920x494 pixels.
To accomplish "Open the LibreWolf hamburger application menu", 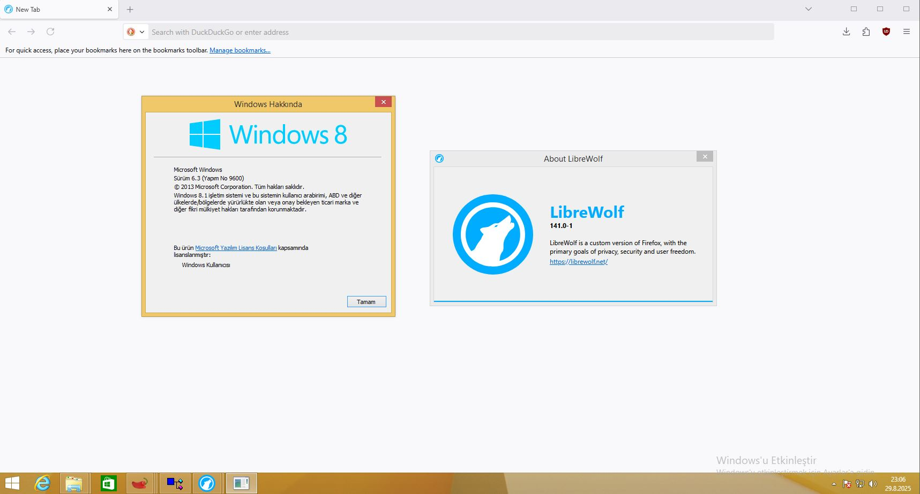I will pos(907,32).
